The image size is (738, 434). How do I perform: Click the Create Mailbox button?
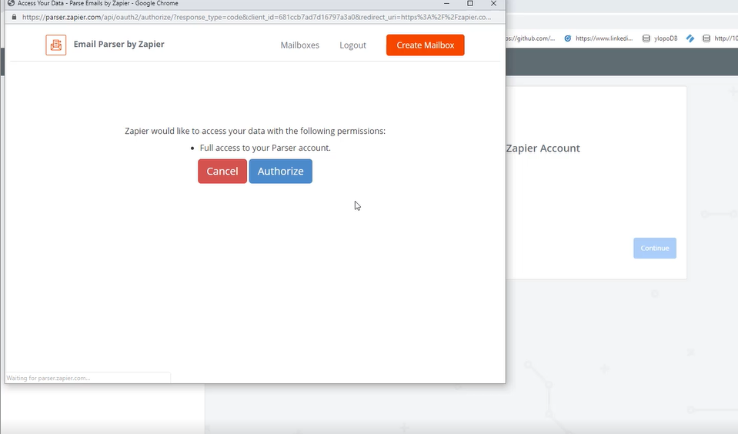(425, 45)
